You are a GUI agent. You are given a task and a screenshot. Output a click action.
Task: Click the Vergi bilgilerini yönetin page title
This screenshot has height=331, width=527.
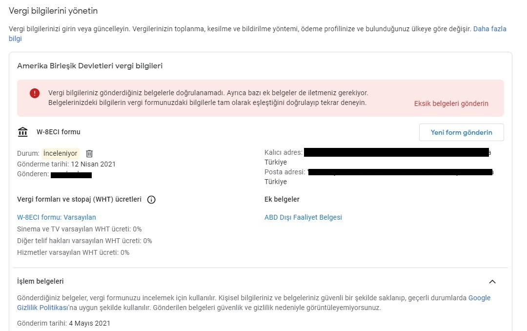point(53,11)
